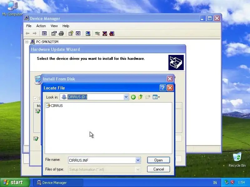Click the forward arrow in Device Manager toolbar
This screenshot has height=187, width=250.
click(x=35, y=33)
